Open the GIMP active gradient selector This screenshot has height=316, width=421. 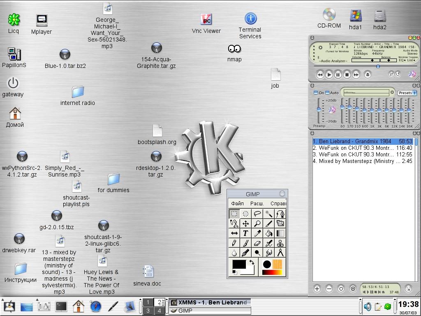pos(272,272)
